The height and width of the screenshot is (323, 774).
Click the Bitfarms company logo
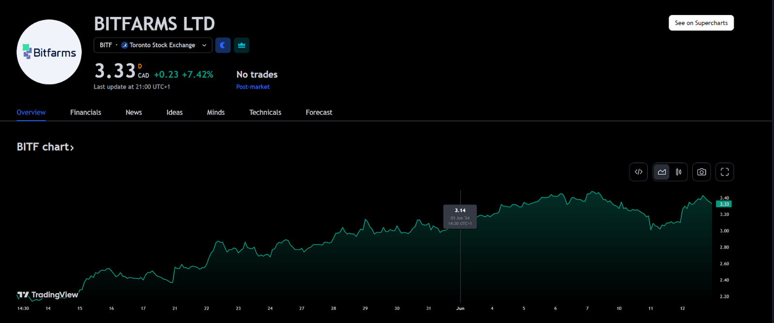(x=49, y=52)
